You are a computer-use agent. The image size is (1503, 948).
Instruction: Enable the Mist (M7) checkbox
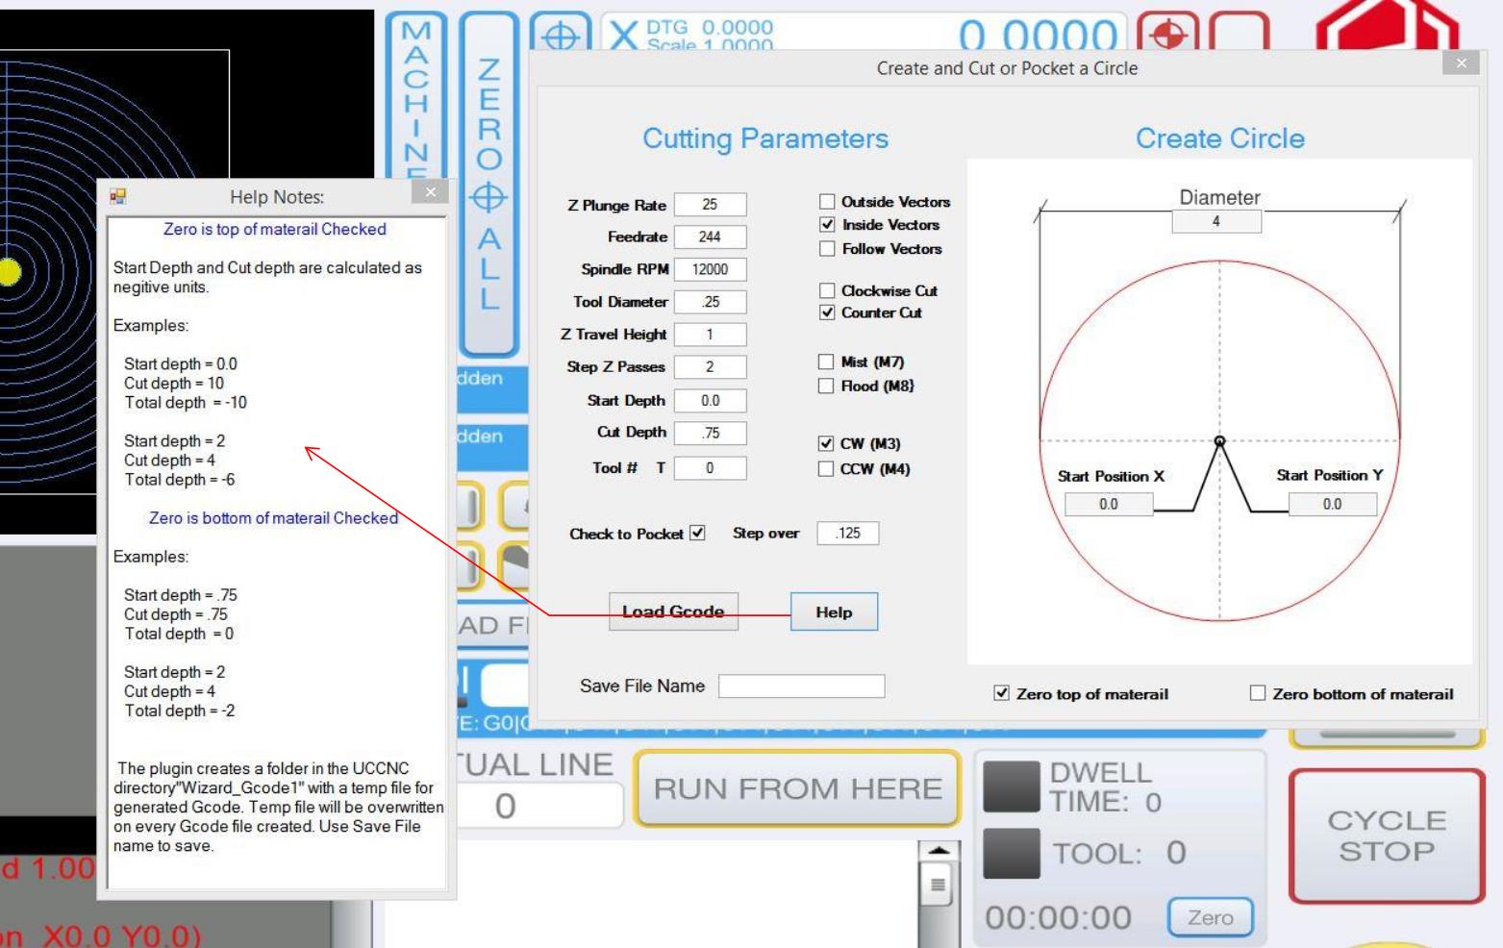point(826,362)
